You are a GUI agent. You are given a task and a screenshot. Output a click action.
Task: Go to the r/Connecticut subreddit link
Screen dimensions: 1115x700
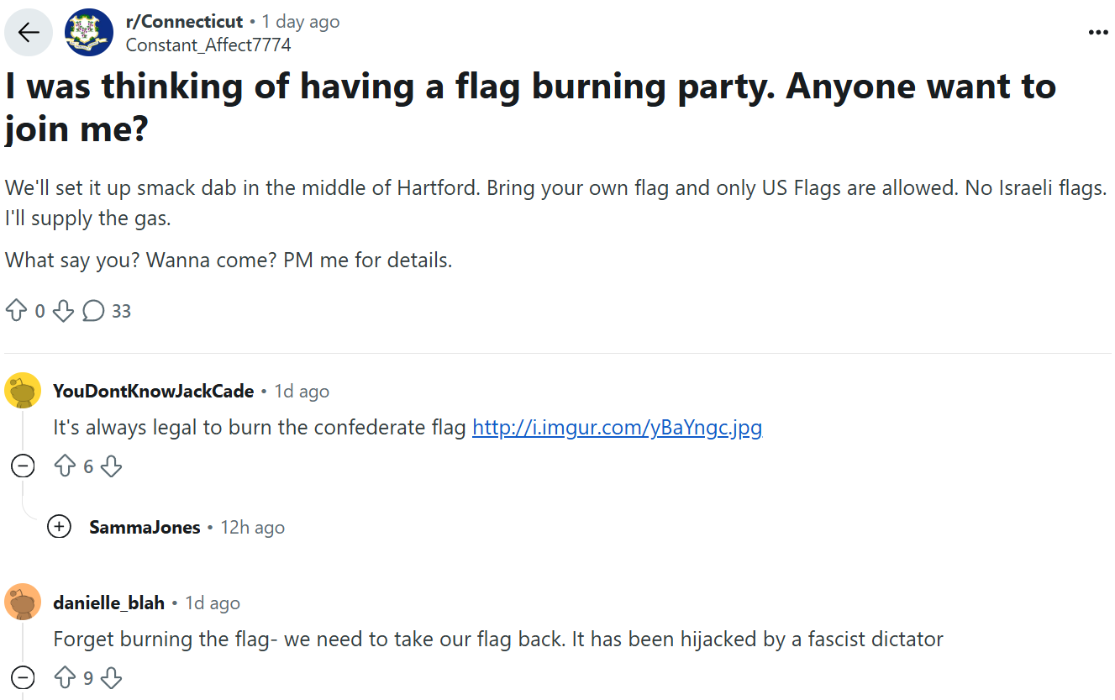(184, 22)
